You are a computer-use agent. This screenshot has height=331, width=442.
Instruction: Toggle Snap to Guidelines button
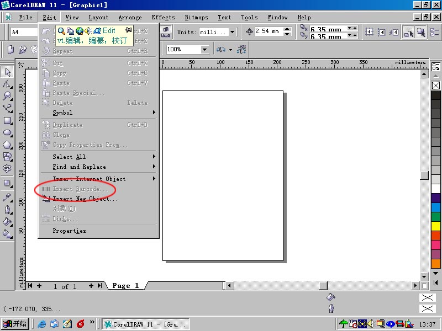tap(381, 32)
